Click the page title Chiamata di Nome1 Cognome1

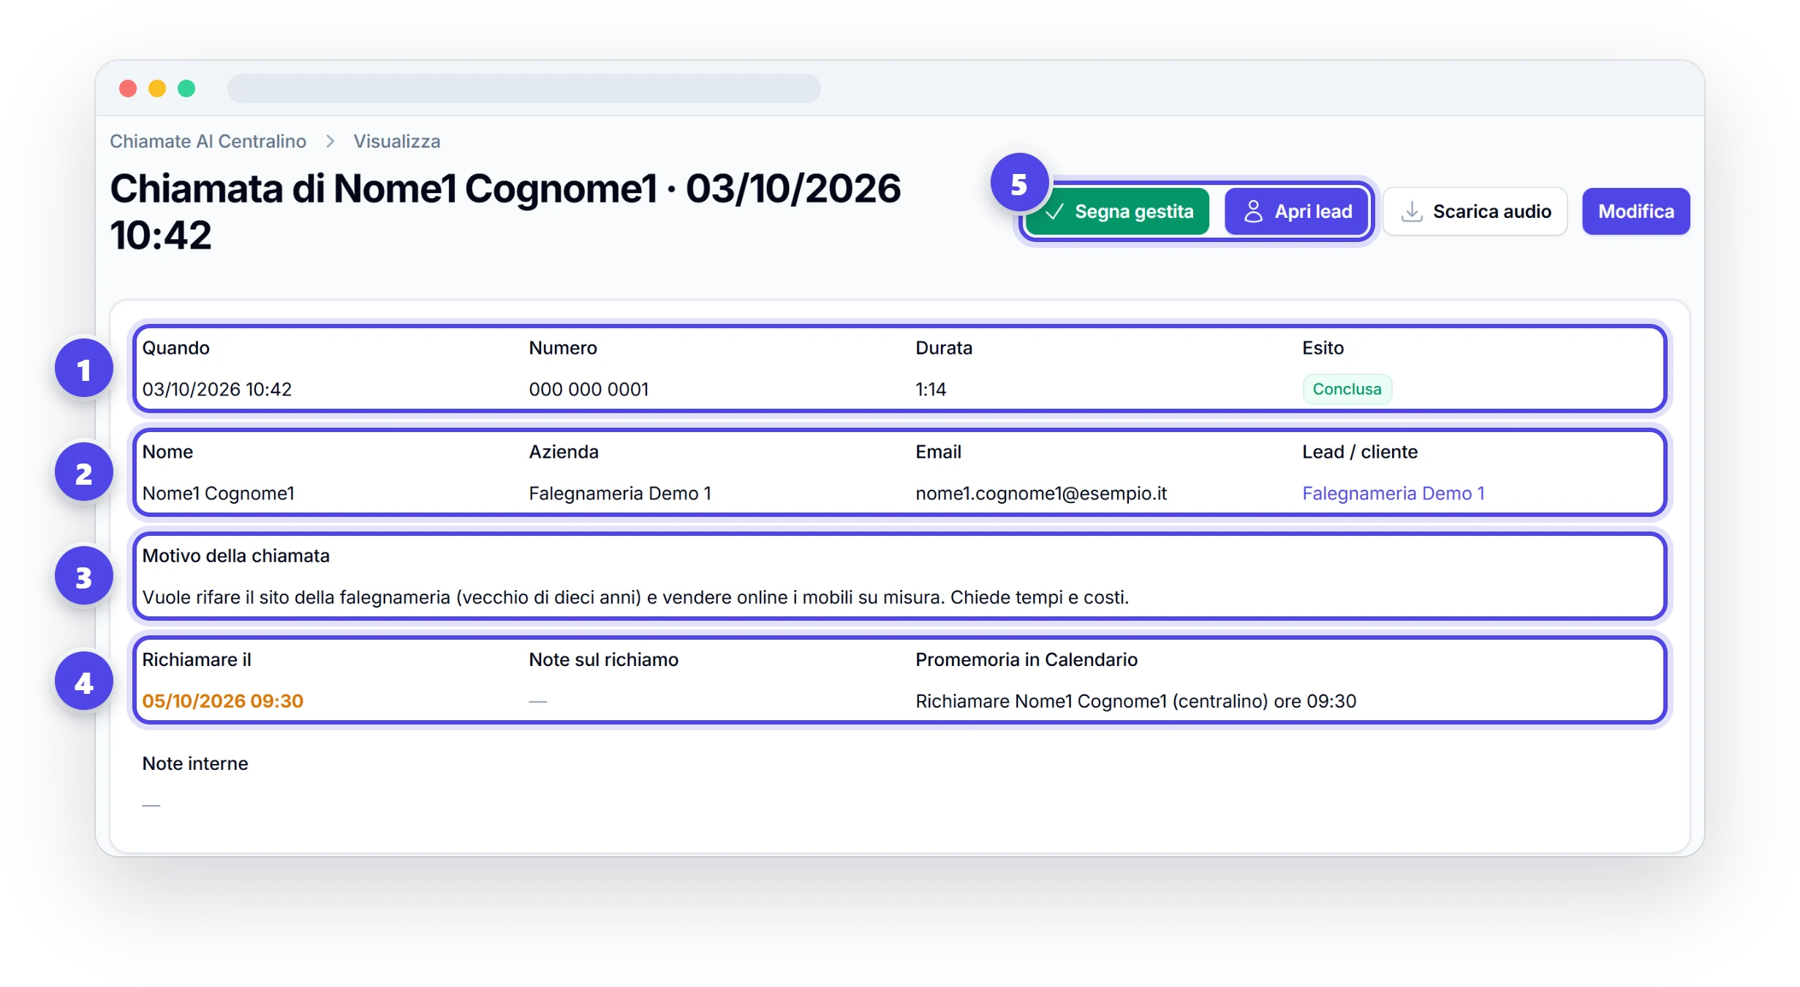pos(505,211)
